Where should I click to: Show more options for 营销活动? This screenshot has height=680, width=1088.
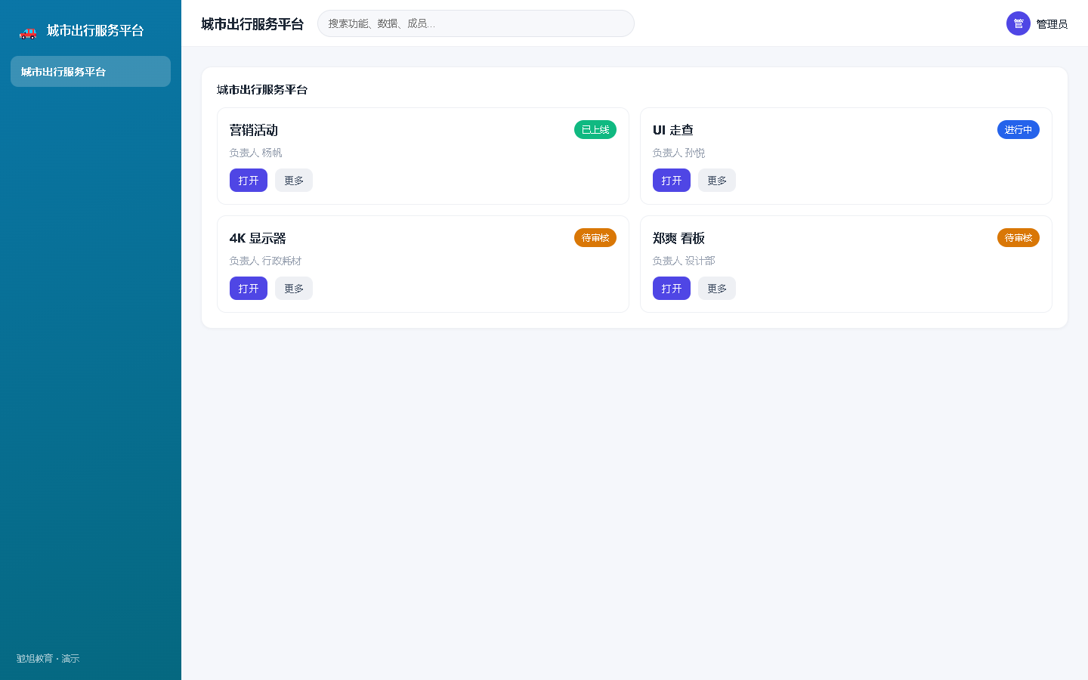click(x=294, y=181)
